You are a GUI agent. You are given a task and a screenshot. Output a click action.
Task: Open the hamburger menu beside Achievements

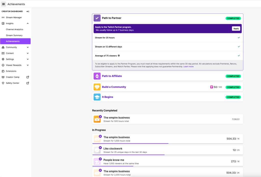click(3, 4)
